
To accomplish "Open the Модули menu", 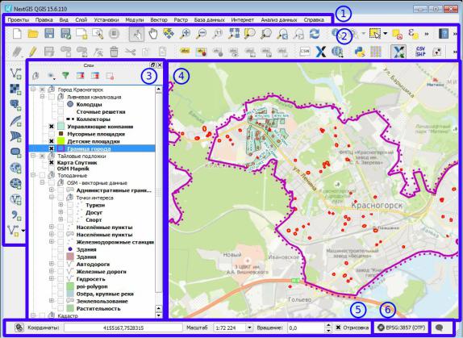I will 135,20.
